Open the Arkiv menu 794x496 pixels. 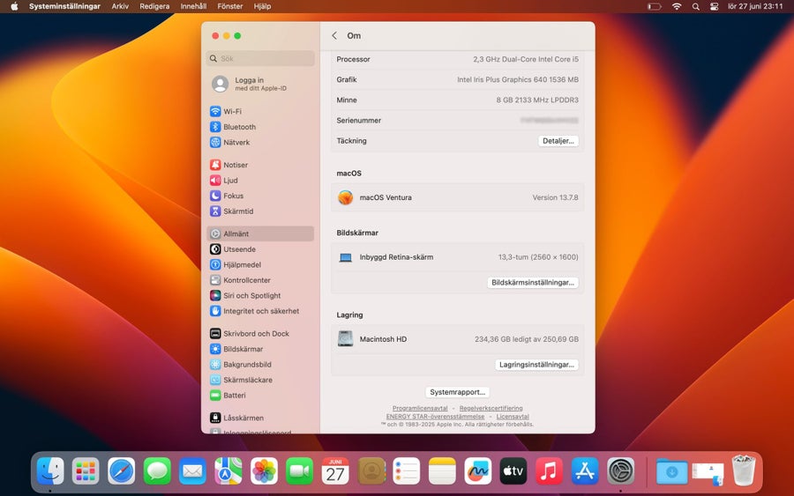coord(120,6)
